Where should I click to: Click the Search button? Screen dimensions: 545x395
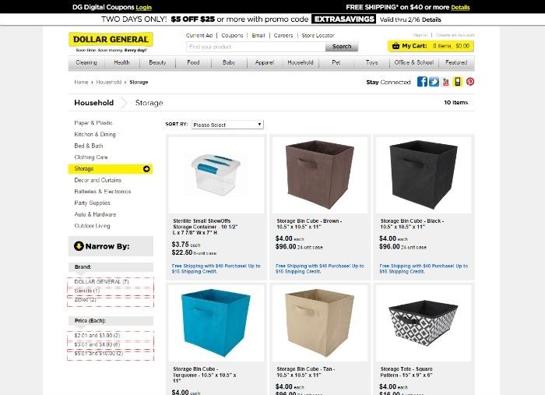(x=342, y=47)
